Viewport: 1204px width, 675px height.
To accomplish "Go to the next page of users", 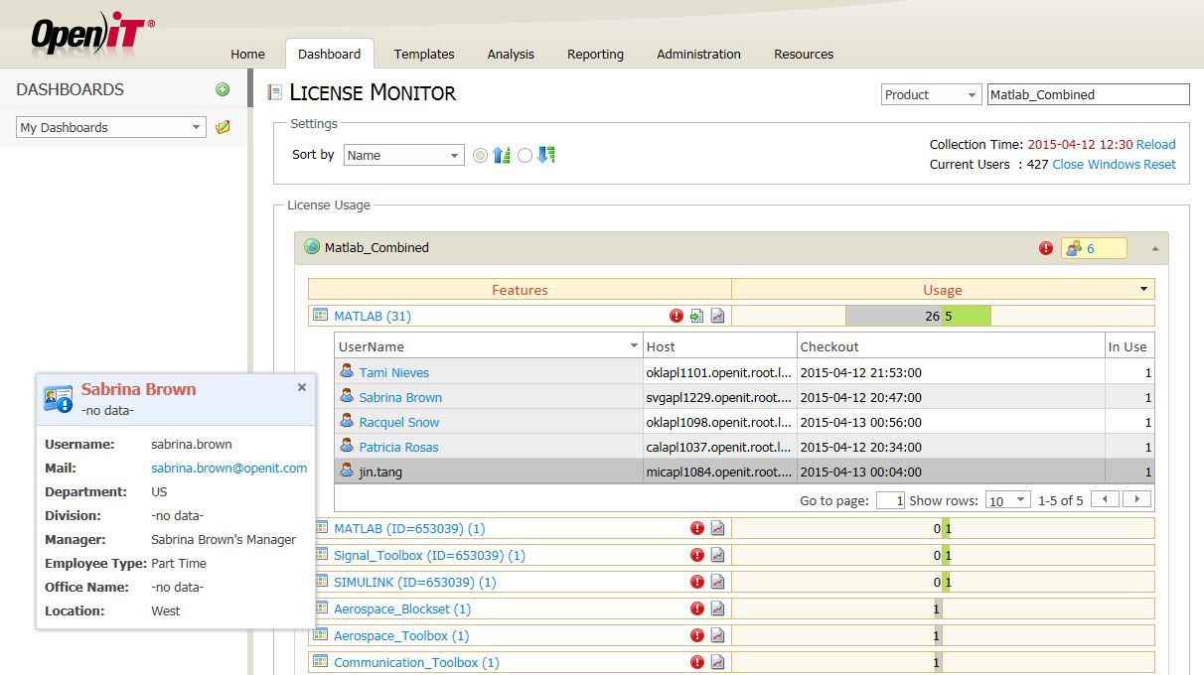I will coord(1137,499).
